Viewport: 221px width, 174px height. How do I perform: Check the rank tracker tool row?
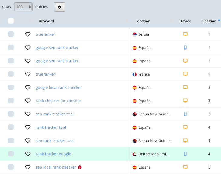pyautogui.click(x=11, y=127)
